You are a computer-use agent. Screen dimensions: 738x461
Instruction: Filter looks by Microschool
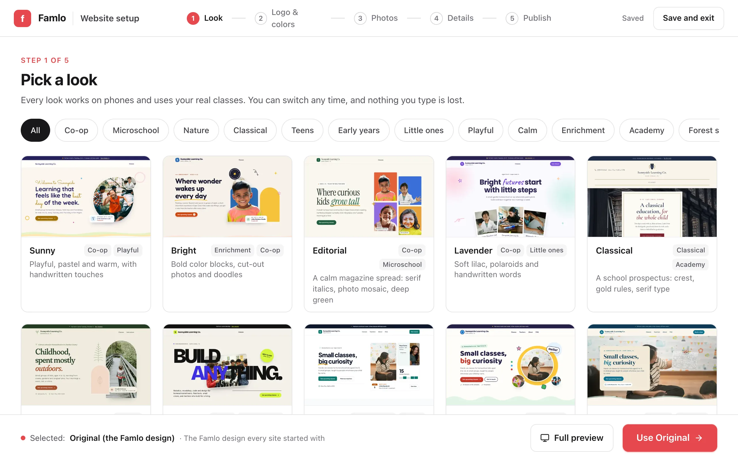click(136, 130)
